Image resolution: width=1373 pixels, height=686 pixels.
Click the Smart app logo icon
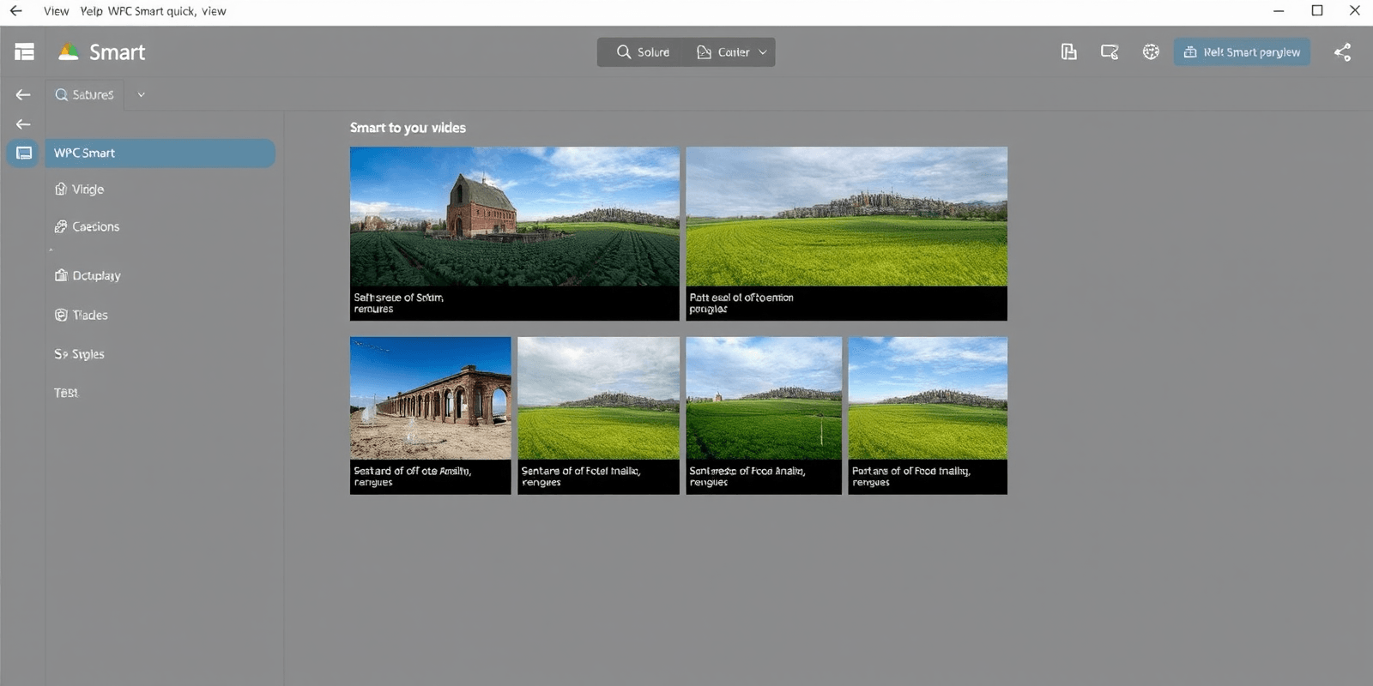[x=68, y=52]
